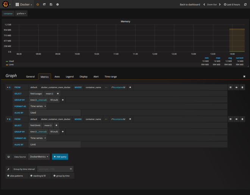Save the dashboard with the disk icon
This screenshot has height=195, width=250.
(51, 5)
